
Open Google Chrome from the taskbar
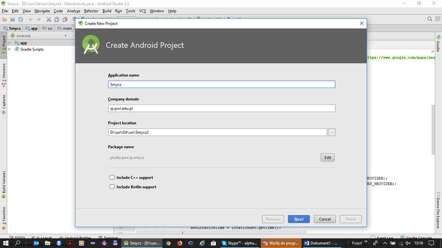coord(168,243)
